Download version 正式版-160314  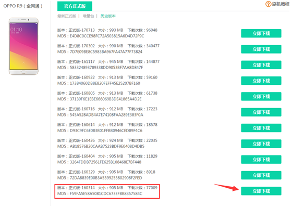[x=261, y=191]
